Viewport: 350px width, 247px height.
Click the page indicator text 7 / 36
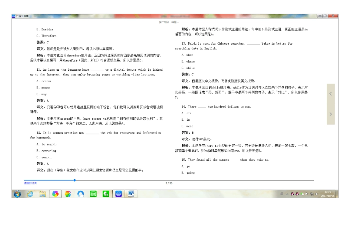tap(169, 183)
